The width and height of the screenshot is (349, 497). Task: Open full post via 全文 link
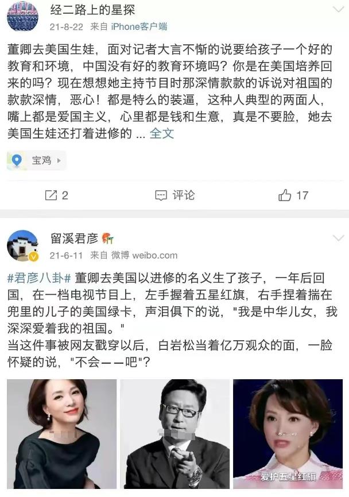pyautogui.click(x=161, y=133)
